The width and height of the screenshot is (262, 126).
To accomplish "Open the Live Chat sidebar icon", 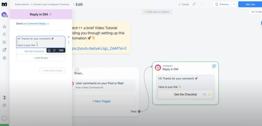I will click(x=4, y=50).
